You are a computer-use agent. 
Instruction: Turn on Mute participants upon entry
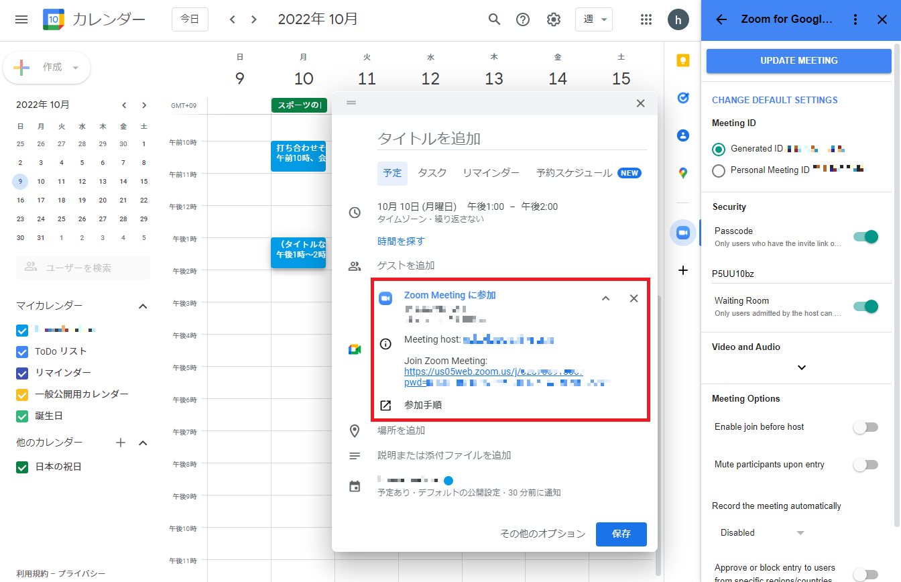tap(865, 465)
